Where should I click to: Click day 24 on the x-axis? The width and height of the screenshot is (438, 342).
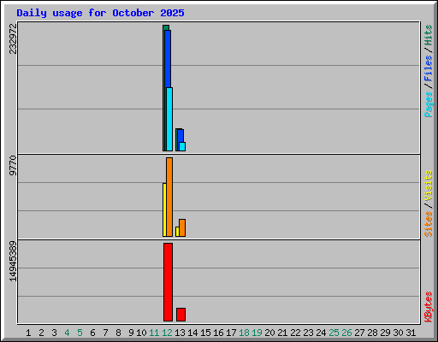click(321, 333)
